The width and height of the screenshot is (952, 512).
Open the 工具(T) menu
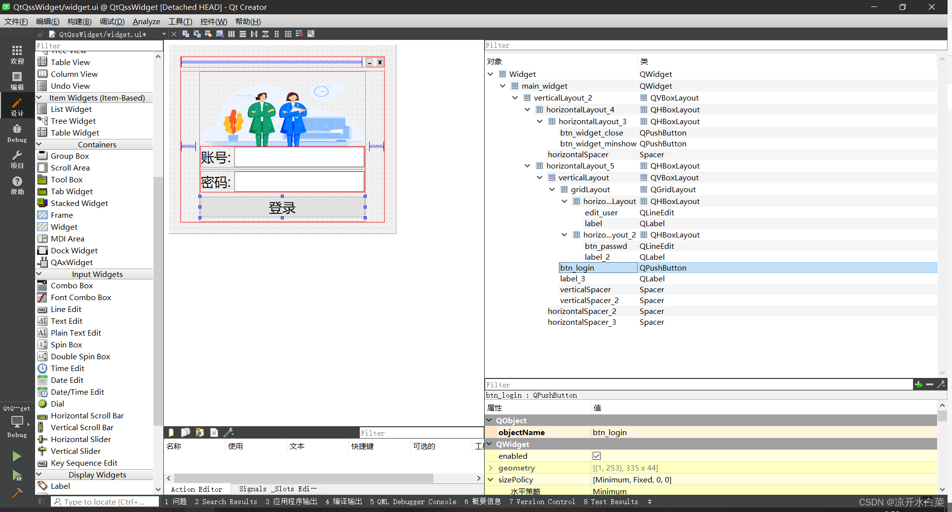(x=180, y=21)
